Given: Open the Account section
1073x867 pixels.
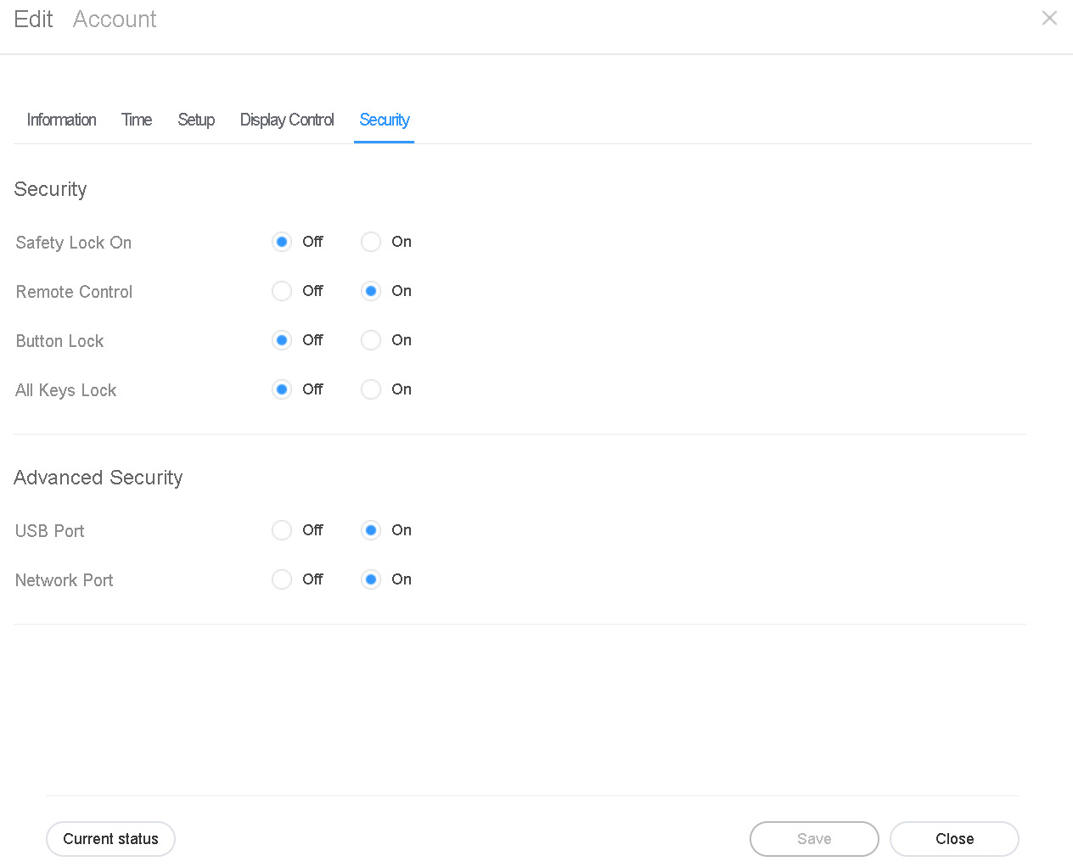Looking at the screenshot, I should click(114, 19).
